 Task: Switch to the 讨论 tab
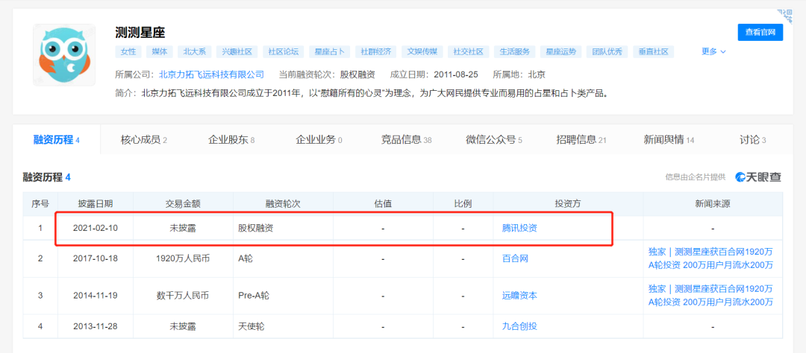(x=752, y=139)
